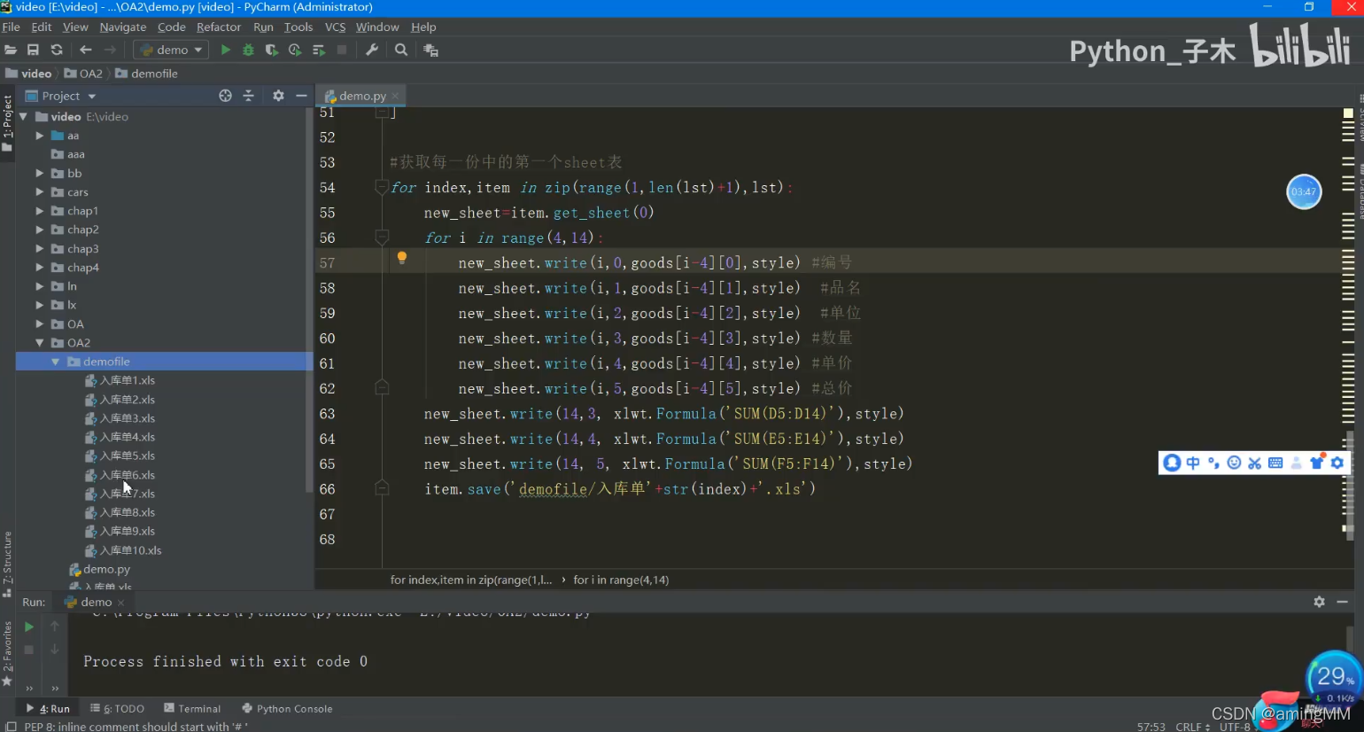Click the Run with Coverage icon
This screenshot has height=732, width=1364.
pyautogui.click(x=271, y=50)
